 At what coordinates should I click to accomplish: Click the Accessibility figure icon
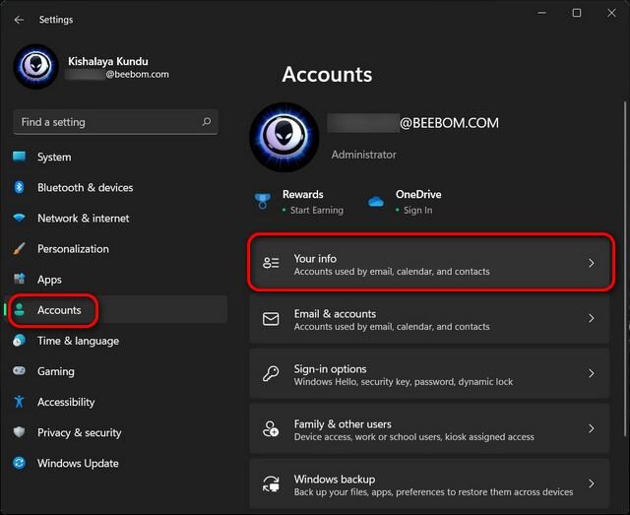[x=19, y=401]
